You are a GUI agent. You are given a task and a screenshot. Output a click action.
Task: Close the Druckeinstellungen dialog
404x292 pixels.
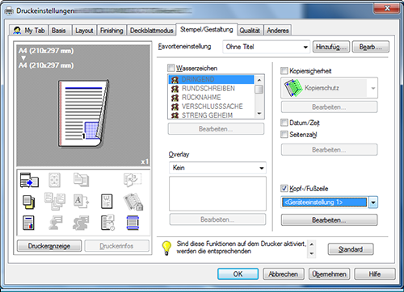[387, 8]
